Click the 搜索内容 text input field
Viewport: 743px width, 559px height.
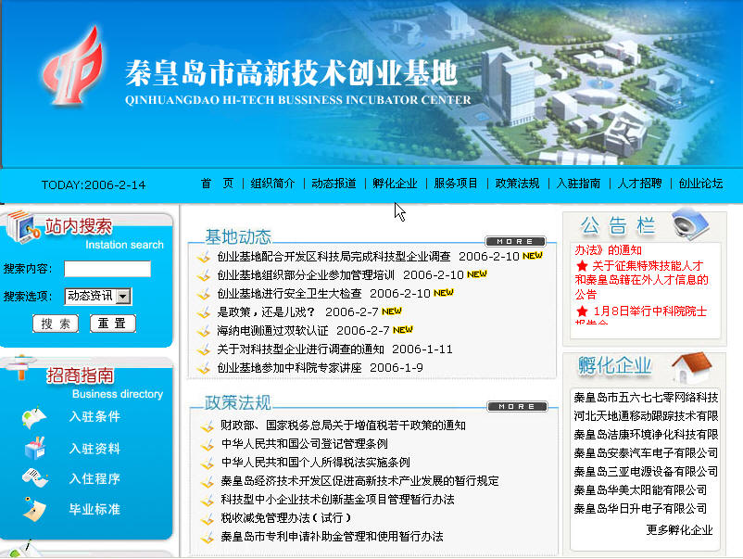click(x=107, y=269)
